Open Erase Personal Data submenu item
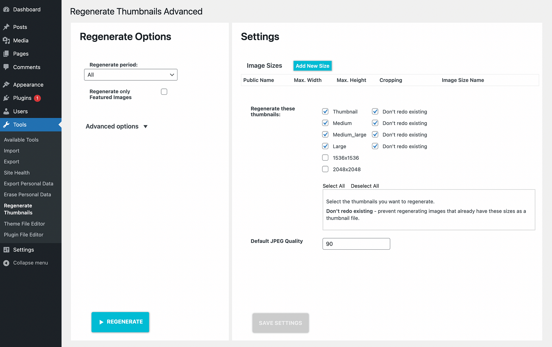The image size is (552, 347). pyautogui.click(x=27, y=194)
